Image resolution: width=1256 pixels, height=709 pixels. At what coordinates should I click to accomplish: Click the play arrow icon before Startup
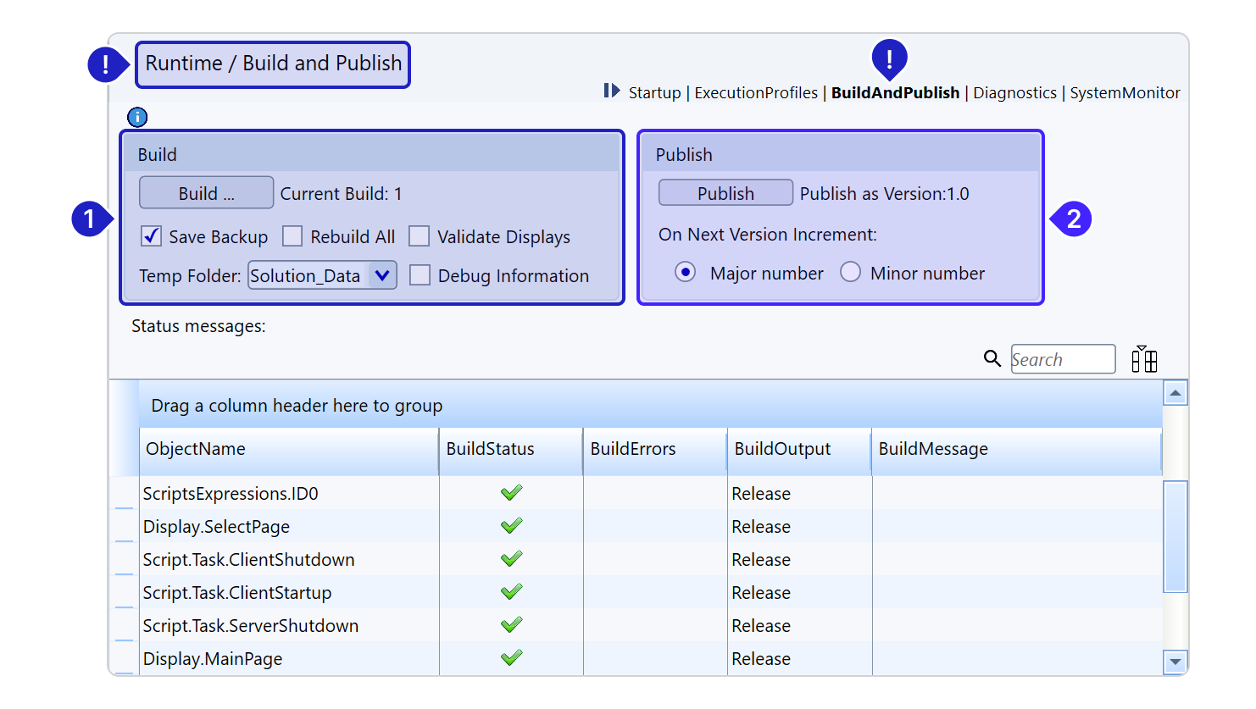point(611,91)
